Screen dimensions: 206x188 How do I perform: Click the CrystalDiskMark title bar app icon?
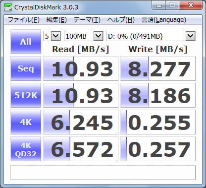[x=8, y=7]
